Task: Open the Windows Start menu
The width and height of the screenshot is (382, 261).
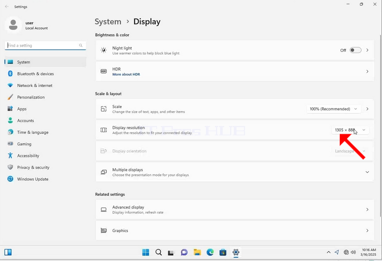Action: tap(146, 252)
